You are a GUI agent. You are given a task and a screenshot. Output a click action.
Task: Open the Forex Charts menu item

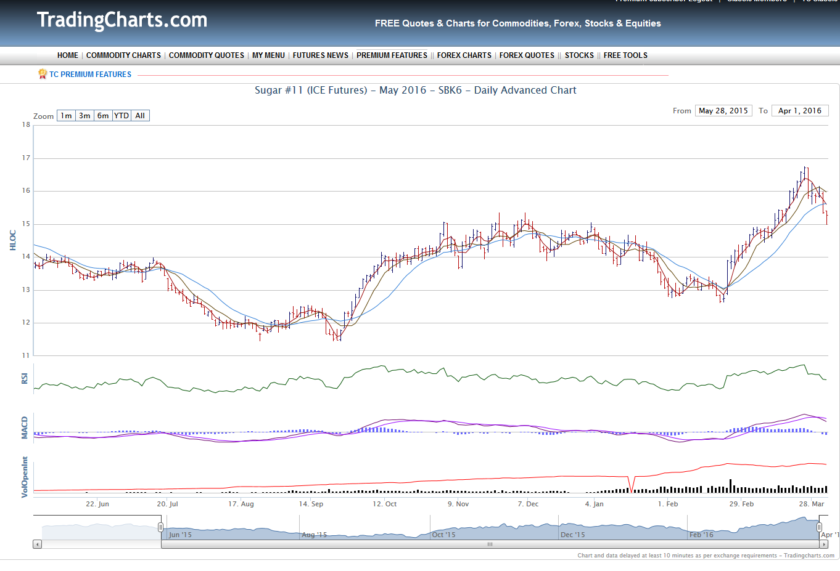(x=464, y=55)
